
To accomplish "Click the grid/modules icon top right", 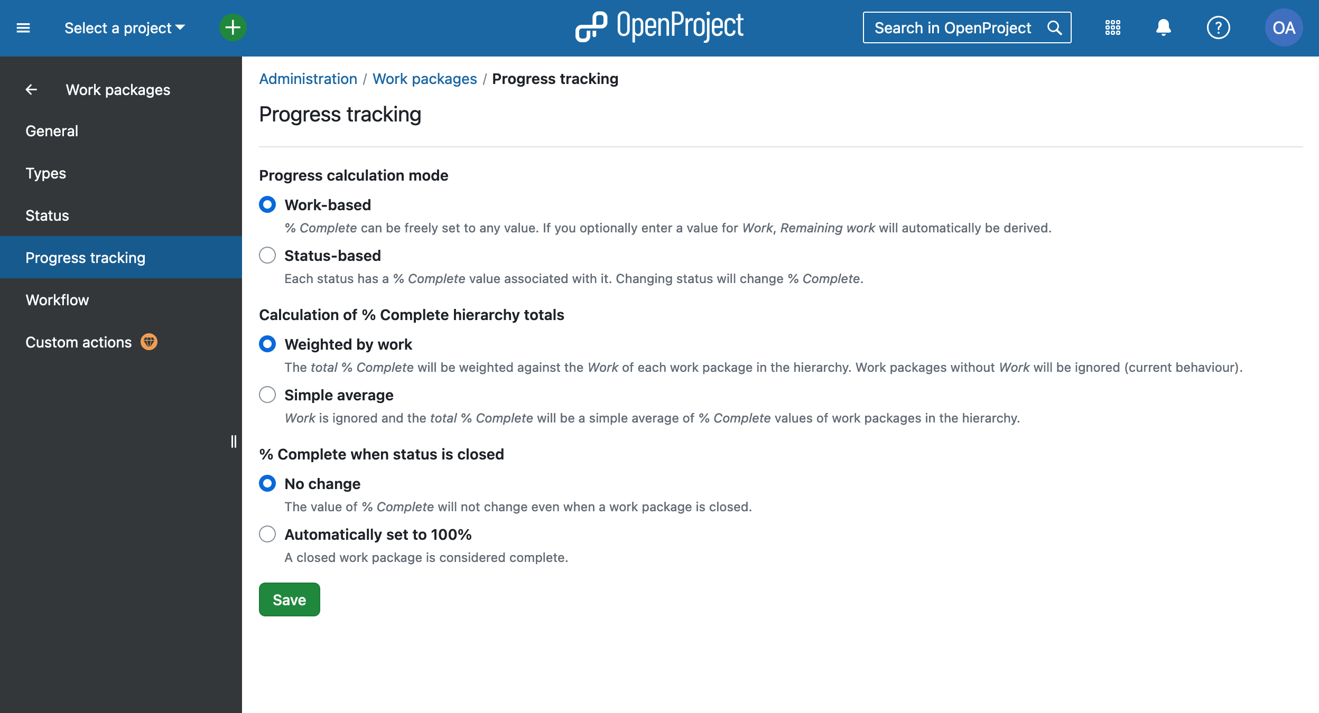I will click(1112, 27).
